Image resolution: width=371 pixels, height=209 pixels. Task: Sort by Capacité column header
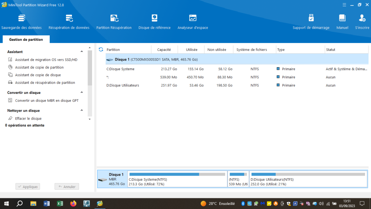point(164,49)
